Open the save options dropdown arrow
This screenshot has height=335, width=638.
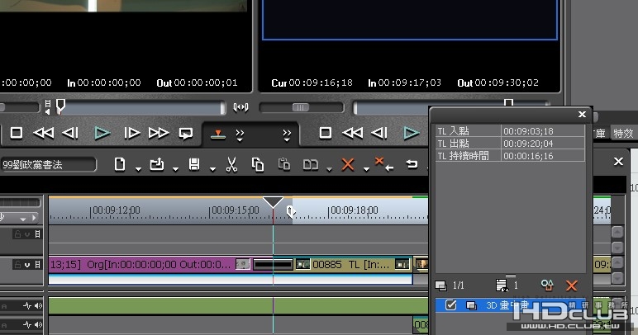click(212, 168)
